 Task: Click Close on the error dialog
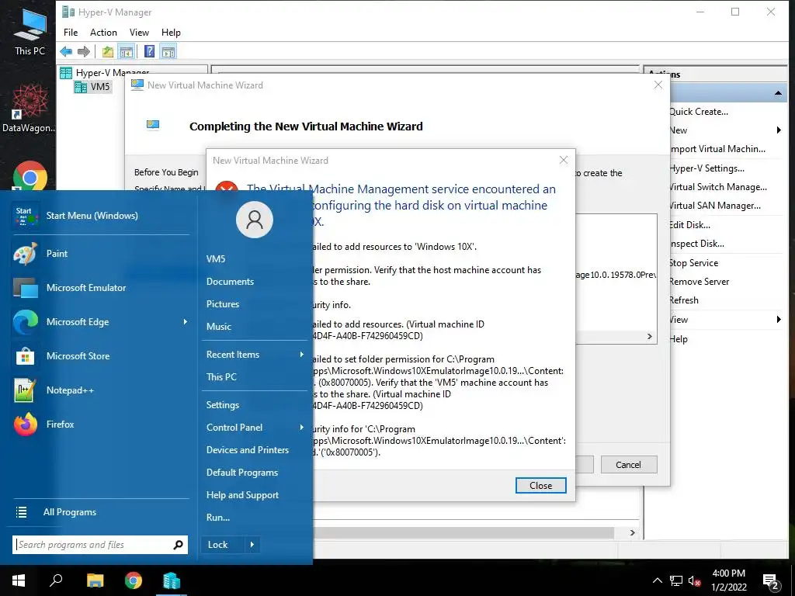pos(540,486)
